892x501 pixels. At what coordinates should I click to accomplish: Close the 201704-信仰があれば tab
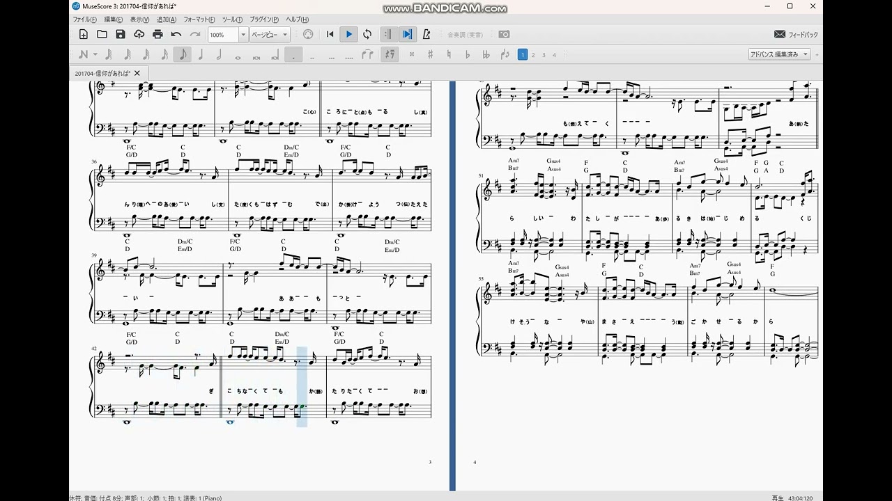click(137, 73)
